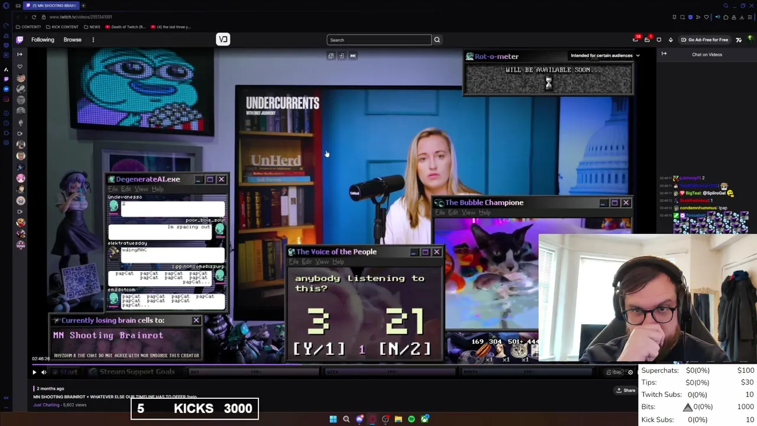
Task: Click the Messenger icon in browser sidebar
Action: coord(6,89)
